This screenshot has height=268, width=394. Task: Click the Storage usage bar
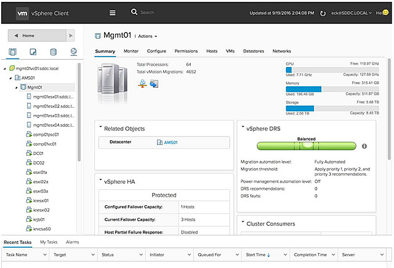click(332, 108)
